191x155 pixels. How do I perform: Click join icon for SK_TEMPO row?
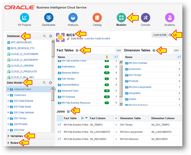[59, 125]
